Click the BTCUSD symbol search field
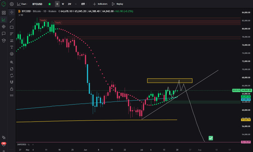The width and height of the screenshot is (253, 152). click(x=37, y=4)
